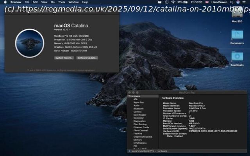The image size is (250, 156).
Task: Click the Boot ROM Version value
Action: [x=194, y=124]
